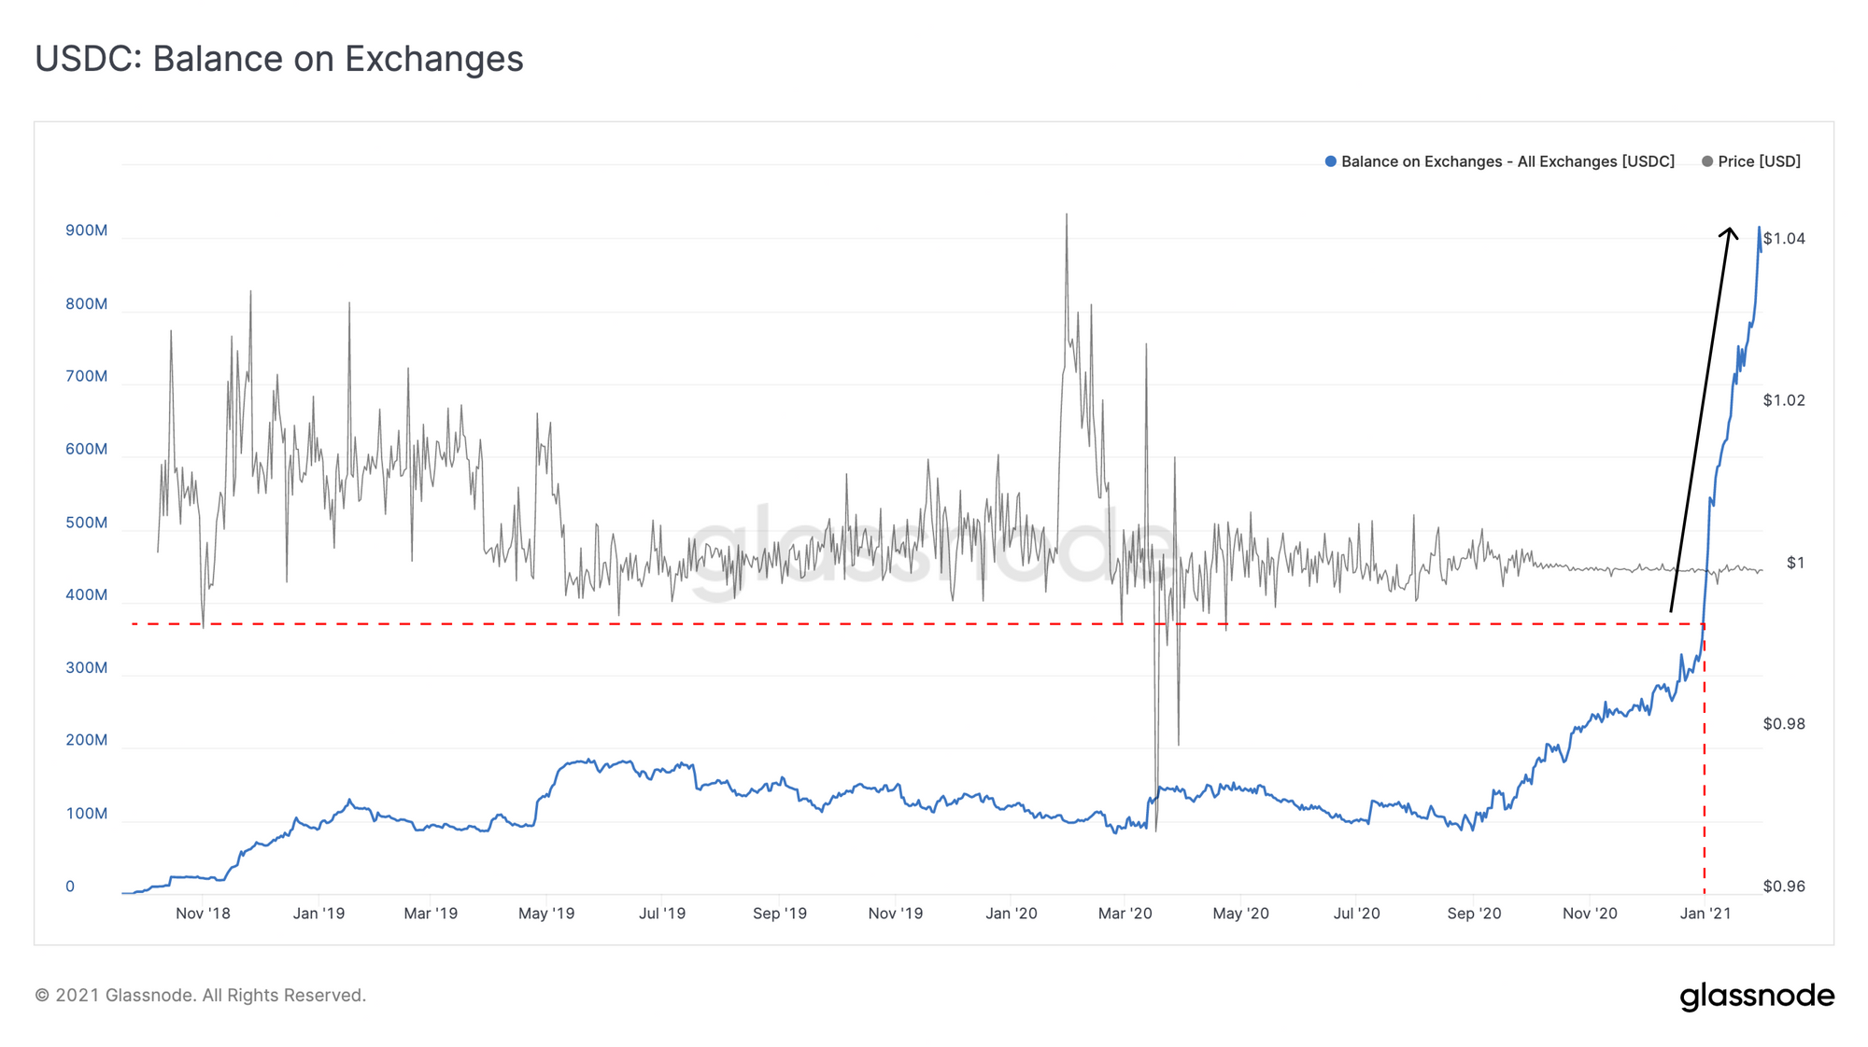
Task: Click the gray Price legend dot
Action: pyautogui.click(x=1707, y=161)
